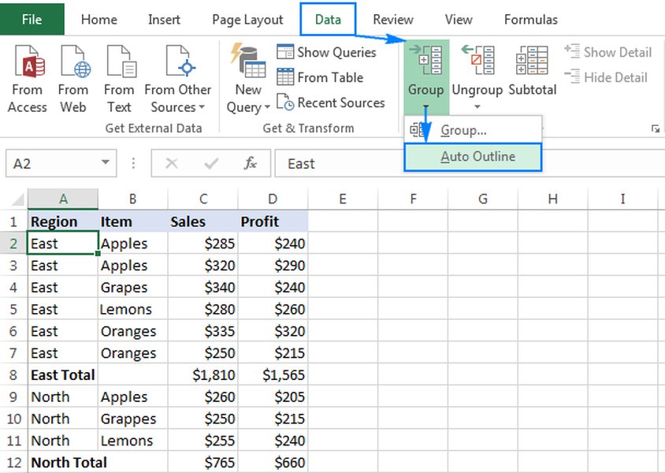Open the Outline dialog launcher
The height and width of the screenshot is (473, 665).
[x=656, y=128]
